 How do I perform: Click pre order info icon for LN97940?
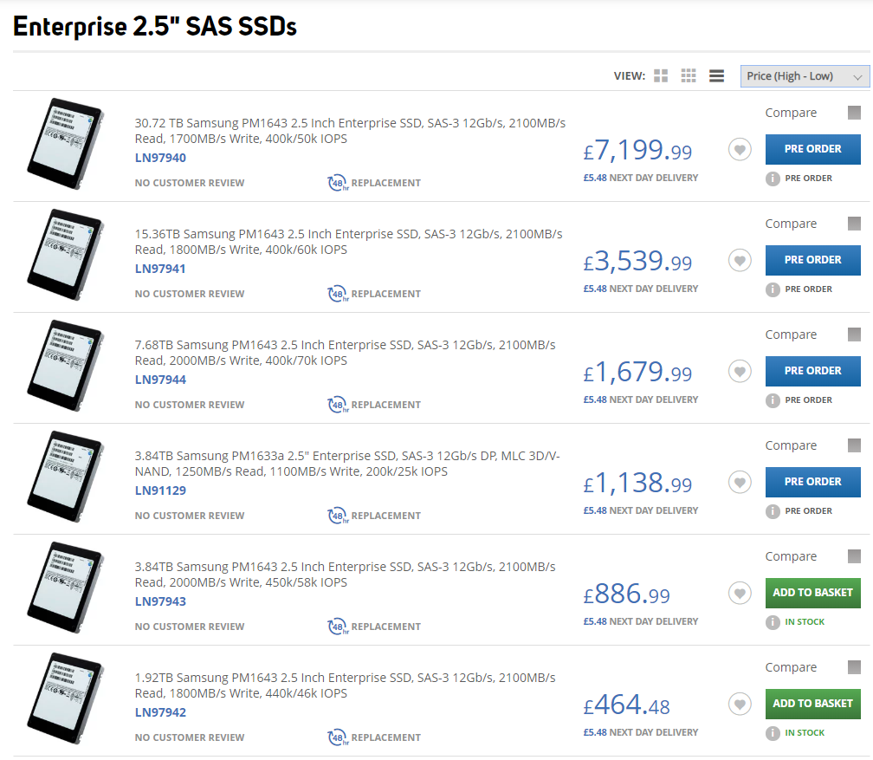click(773, 179)
